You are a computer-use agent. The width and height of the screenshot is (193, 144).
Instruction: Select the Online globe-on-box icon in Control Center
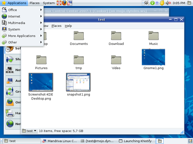[10, 102]
